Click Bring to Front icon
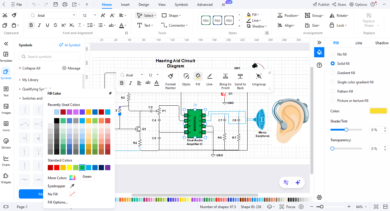 (x=225, y=76)
